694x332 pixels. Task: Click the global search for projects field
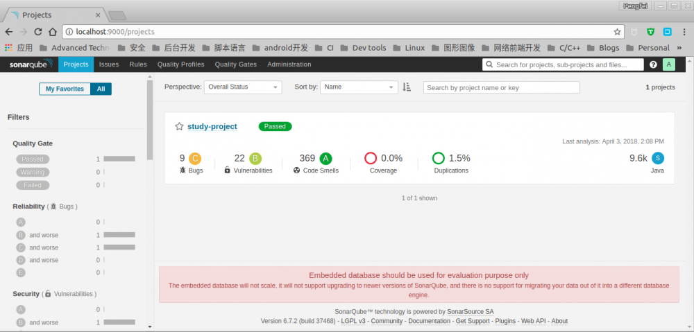click(563, 64)
